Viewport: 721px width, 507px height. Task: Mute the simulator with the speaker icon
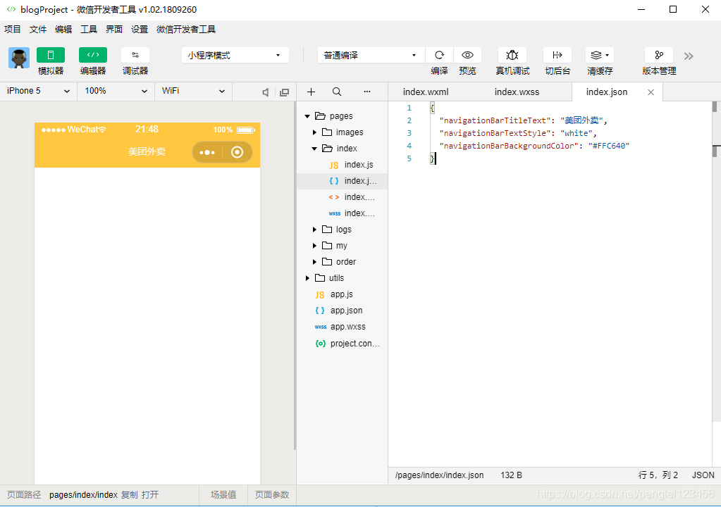click(x=265, y=92)
